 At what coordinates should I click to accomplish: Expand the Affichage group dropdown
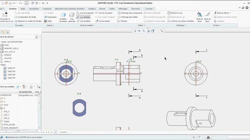(x=181, y=25)
